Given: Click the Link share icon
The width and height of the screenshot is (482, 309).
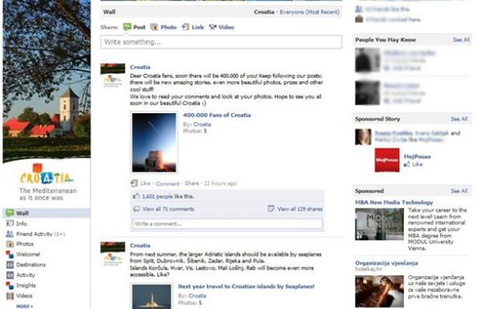Looking at the screenshot, I should [x=186, y=27].
